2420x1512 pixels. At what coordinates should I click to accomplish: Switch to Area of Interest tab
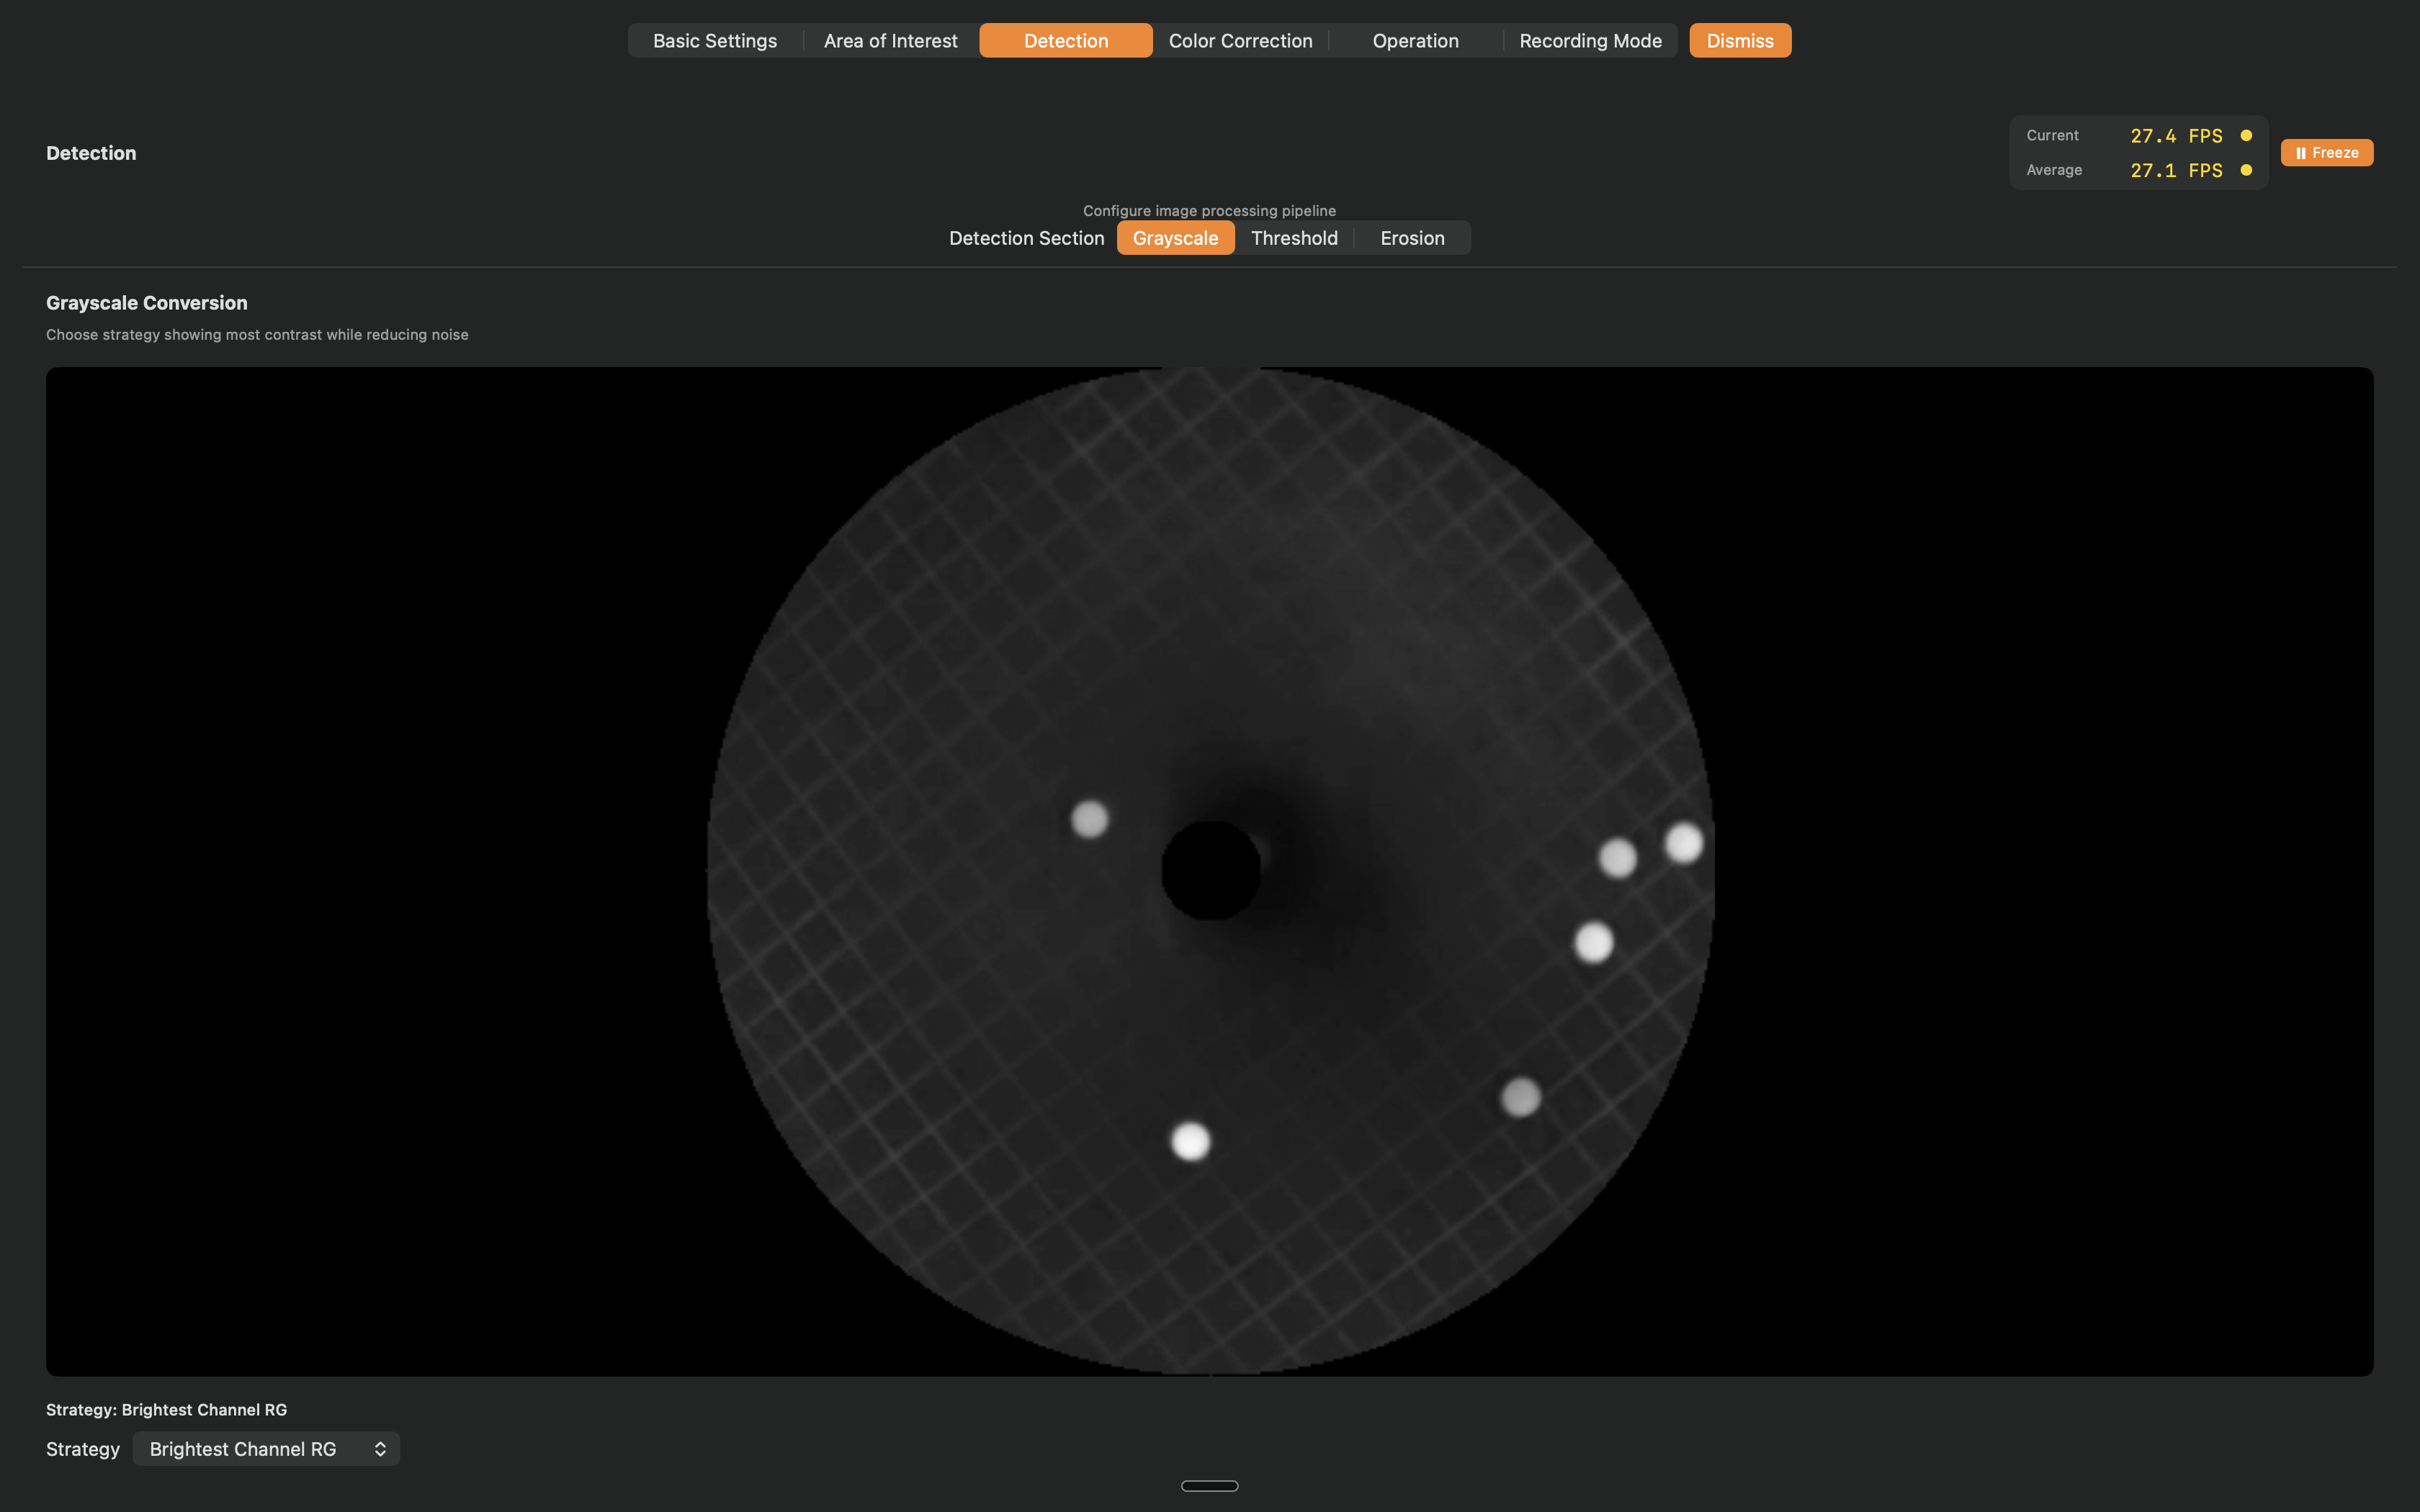pos(890,41)
